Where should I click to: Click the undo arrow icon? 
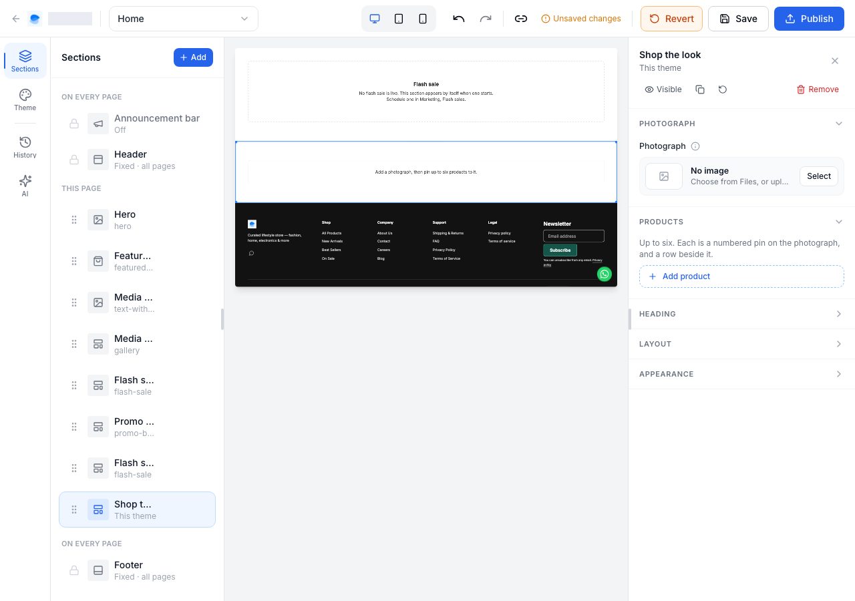click(459, 19)
